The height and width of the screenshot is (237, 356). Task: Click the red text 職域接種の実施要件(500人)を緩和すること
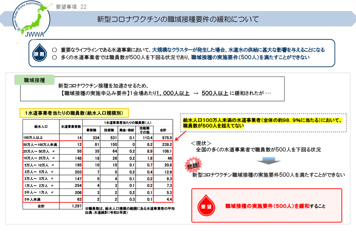pos(275,206)
